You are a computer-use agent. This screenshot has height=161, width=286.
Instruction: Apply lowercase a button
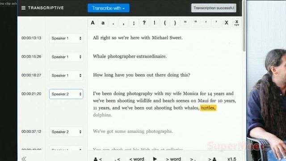[103, 23]
